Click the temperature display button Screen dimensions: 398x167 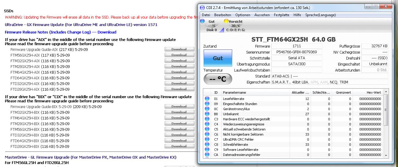[218, 79]
